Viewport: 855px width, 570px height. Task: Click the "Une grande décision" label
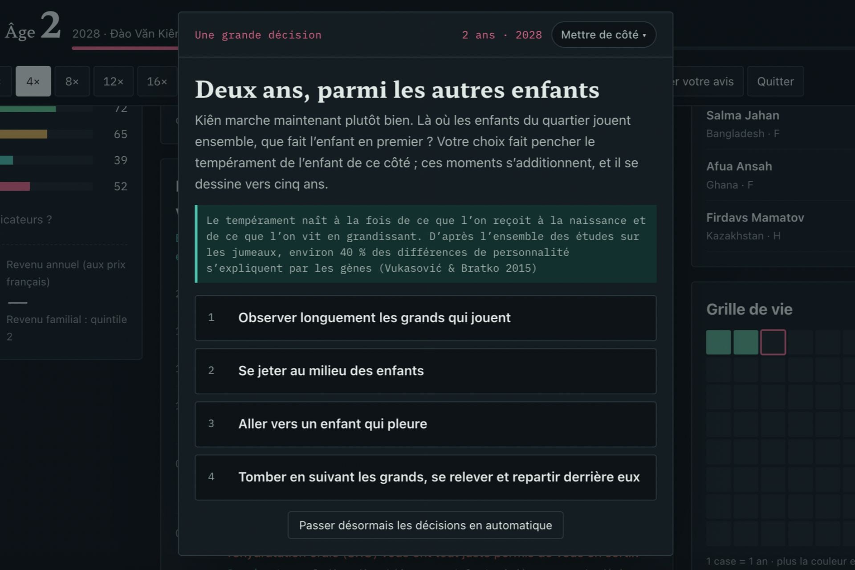[x=258, y=35]
